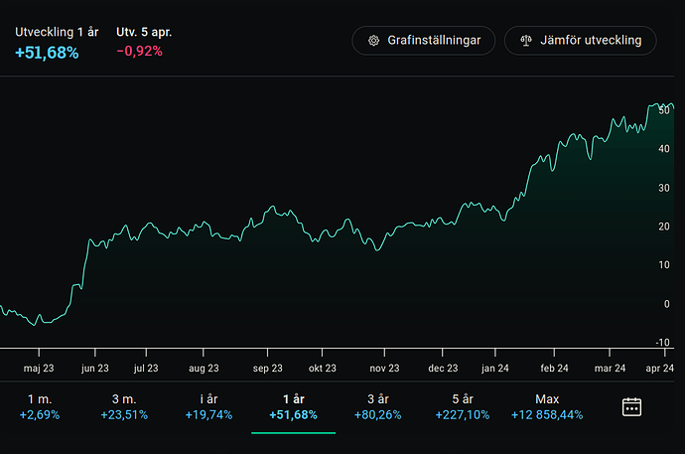Image resolution: width=685 pixels, height=454 pixels.
Task: Select the jan 24 axis label
Action: click(x=495, y=368)
